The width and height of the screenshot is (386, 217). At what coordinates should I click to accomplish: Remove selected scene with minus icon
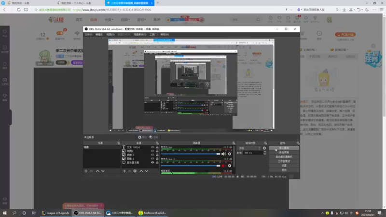(91, 171)
